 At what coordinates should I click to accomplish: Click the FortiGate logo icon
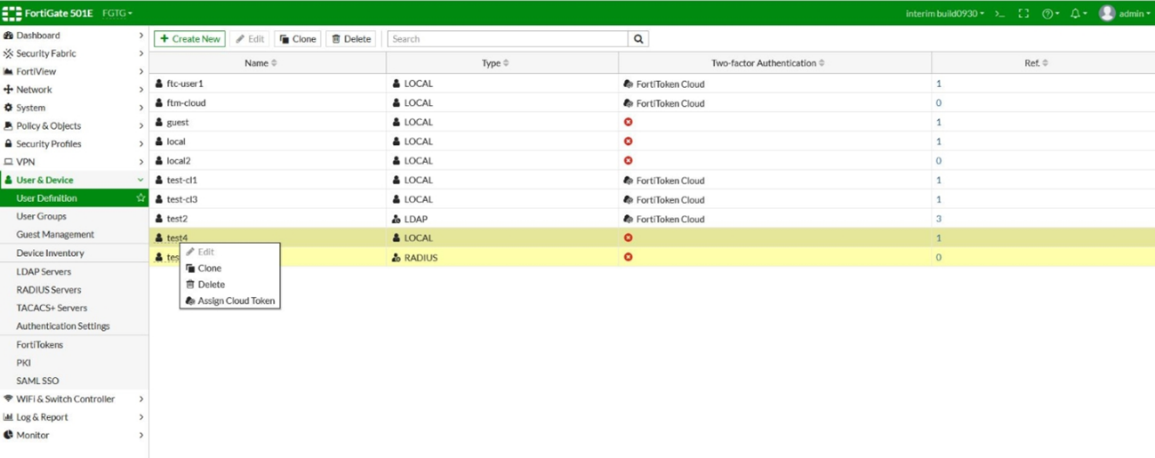click(12, 13)
